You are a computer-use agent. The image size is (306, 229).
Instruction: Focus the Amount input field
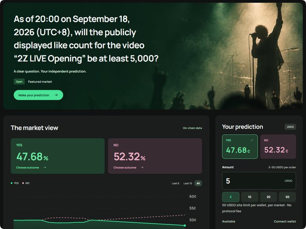pyautogui.click(x=259, y=181)
